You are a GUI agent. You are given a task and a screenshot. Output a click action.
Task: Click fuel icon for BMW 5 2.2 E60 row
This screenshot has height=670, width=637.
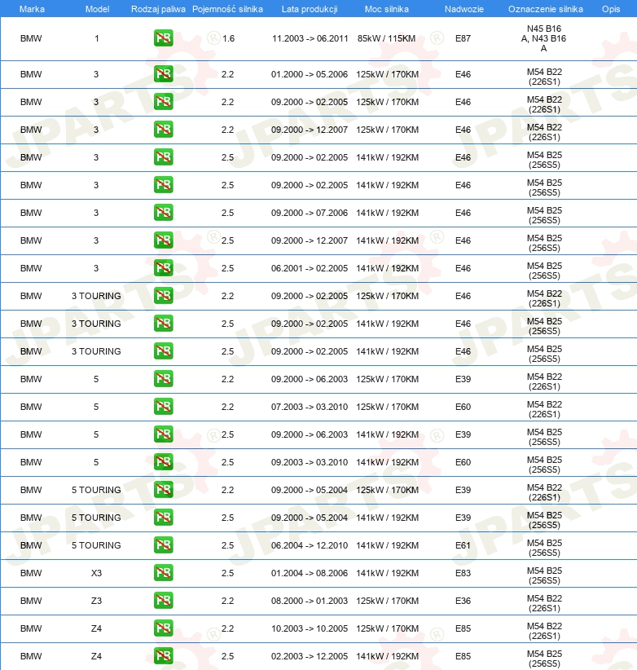tap(164, 407)
